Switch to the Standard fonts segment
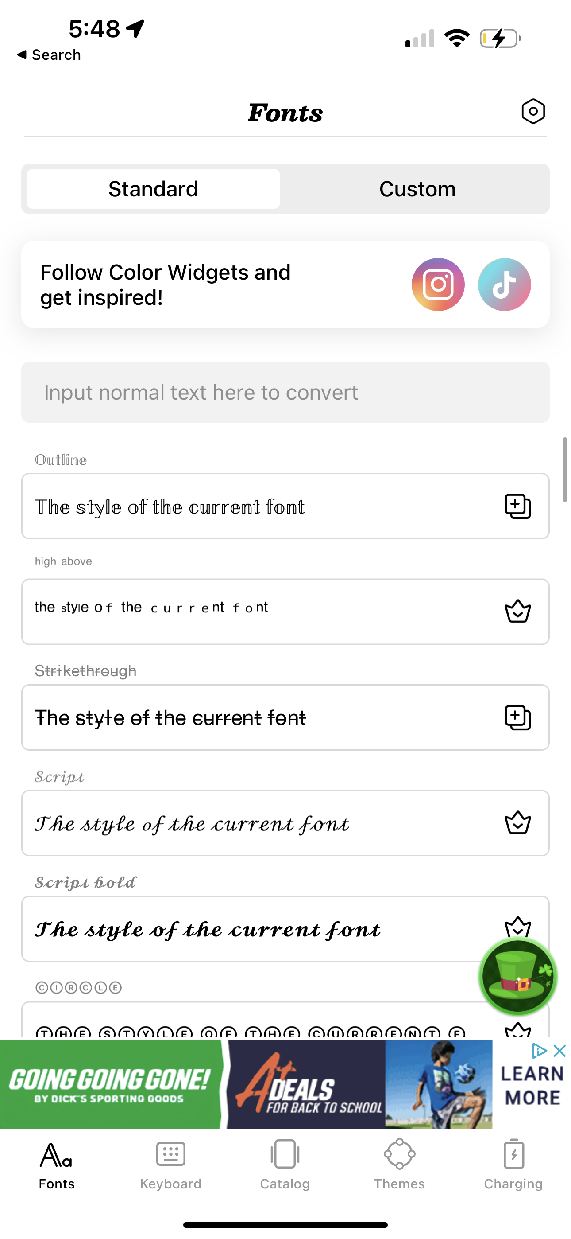Viewport: 571px width, 1239px height. (153, 189)
